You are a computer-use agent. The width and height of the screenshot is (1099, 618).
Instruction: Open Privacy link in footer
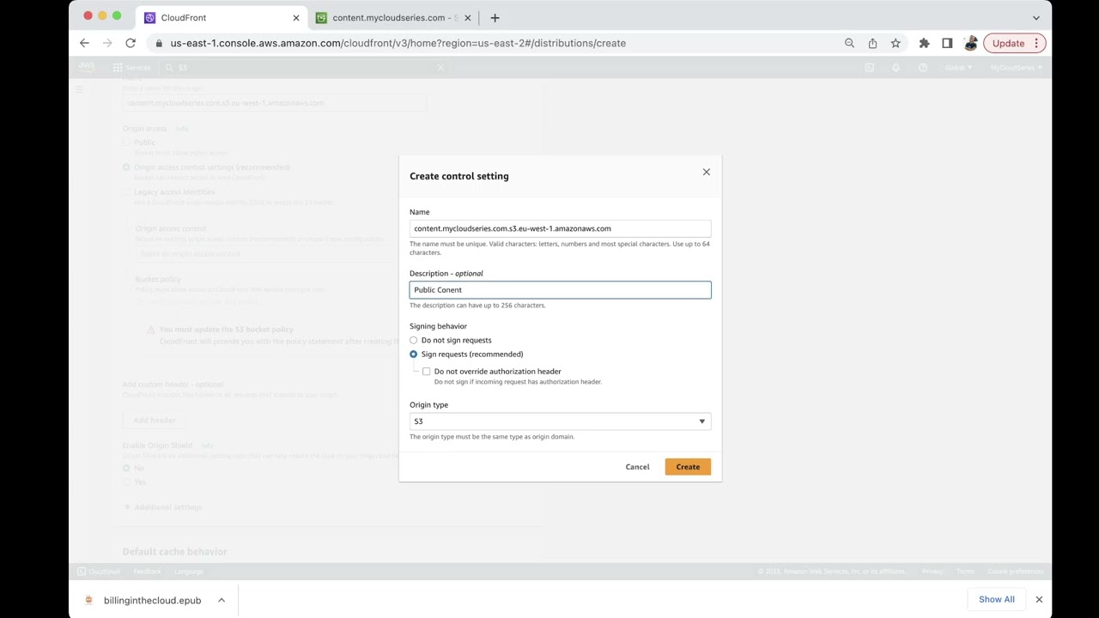932,572
